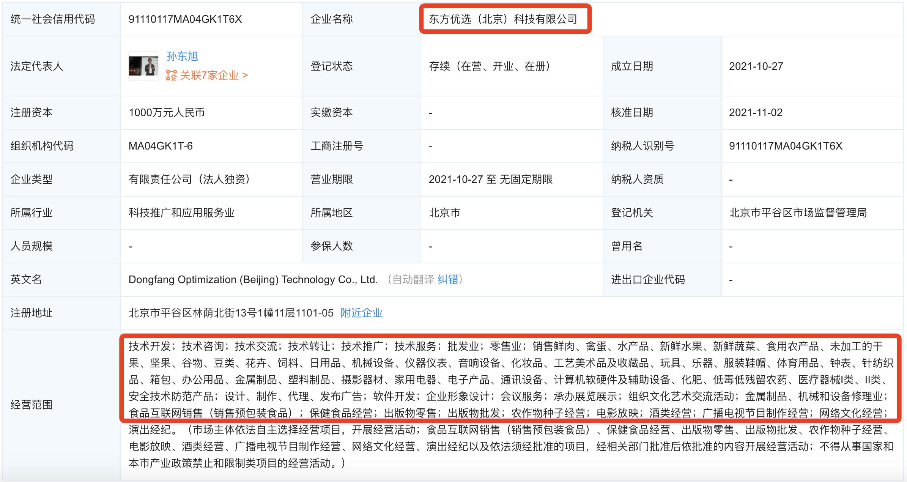Click the 实缴资本 label cell
This screenshot has width=907, height=482.
[x=361, y=113]
